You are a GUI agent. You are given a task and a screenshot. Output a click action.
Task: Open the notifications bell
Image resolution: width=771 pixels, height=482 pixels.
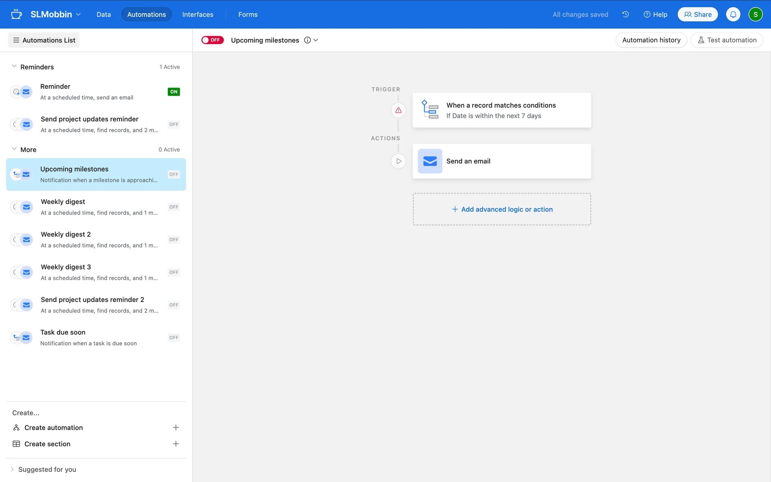coord(733,14)
